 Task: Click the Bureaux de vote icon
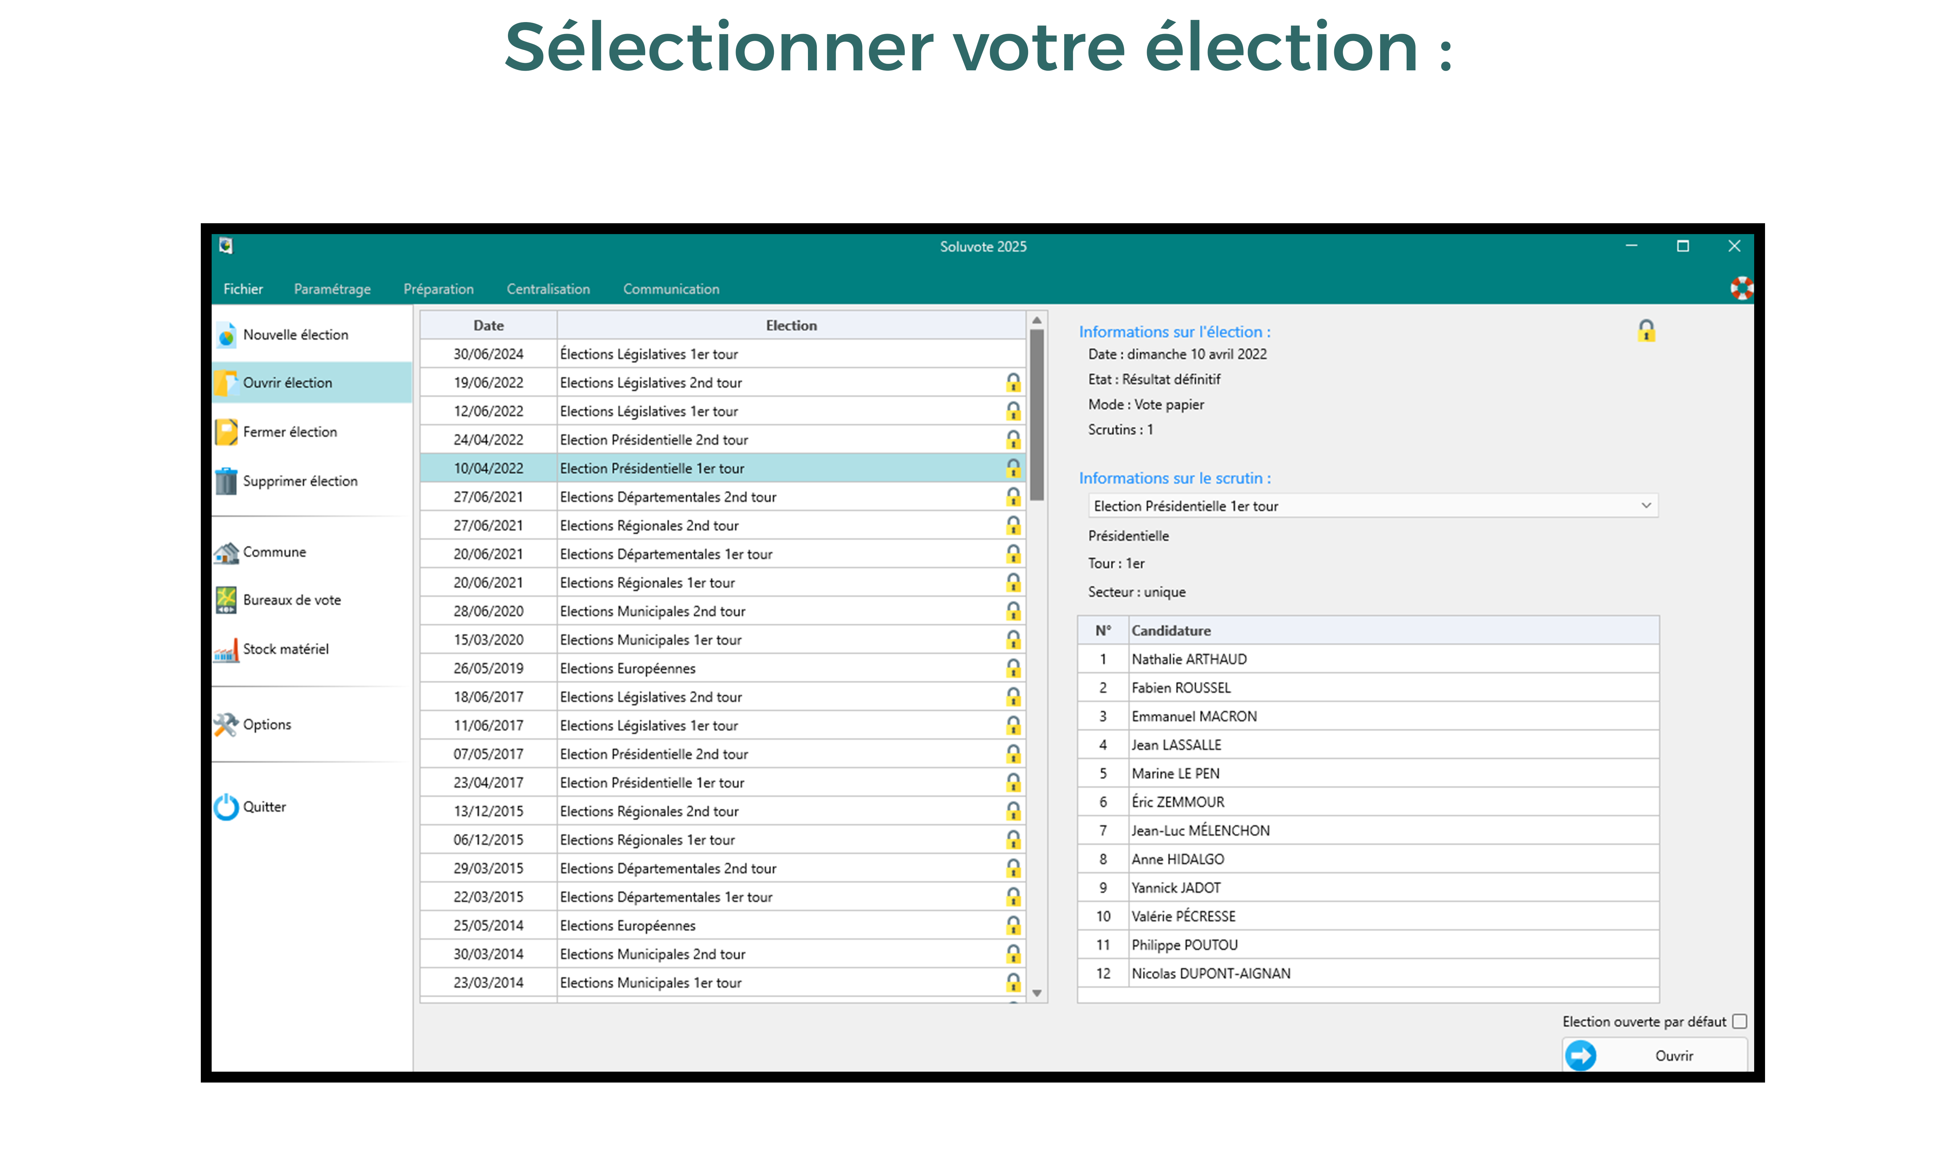click(x=226, y=600)
